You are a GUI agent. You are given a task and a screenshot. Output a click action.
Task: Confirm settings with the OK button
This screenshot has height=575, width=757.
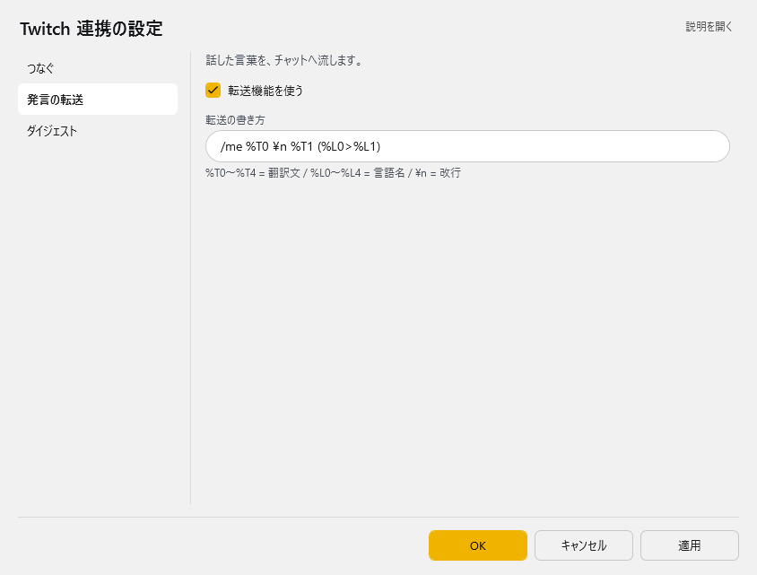point(477,545)
